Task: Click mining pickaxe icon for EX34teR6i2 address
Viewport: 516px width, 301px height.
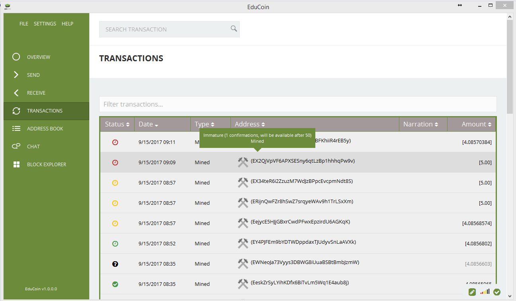Action: (x=243, y=183)
